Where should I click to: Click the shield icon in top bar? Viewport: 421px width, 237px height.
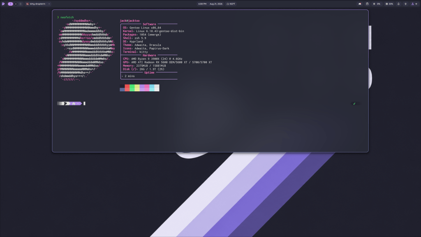[x=405, y=4]
